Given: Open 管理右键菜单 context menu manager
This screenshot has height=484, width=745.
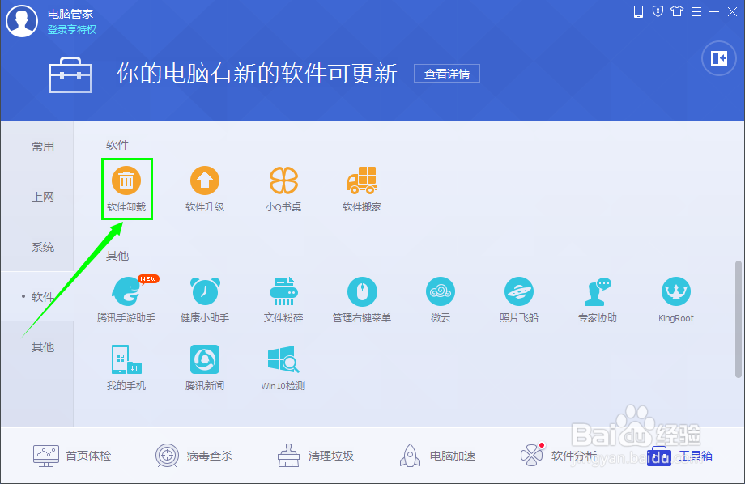Looking at the screenshot, I should tap(362, 299).
